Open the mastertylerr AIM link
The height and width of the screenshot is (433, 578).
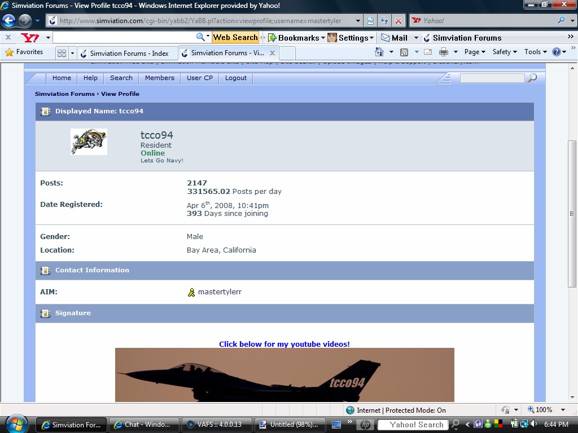coord(220,292)
